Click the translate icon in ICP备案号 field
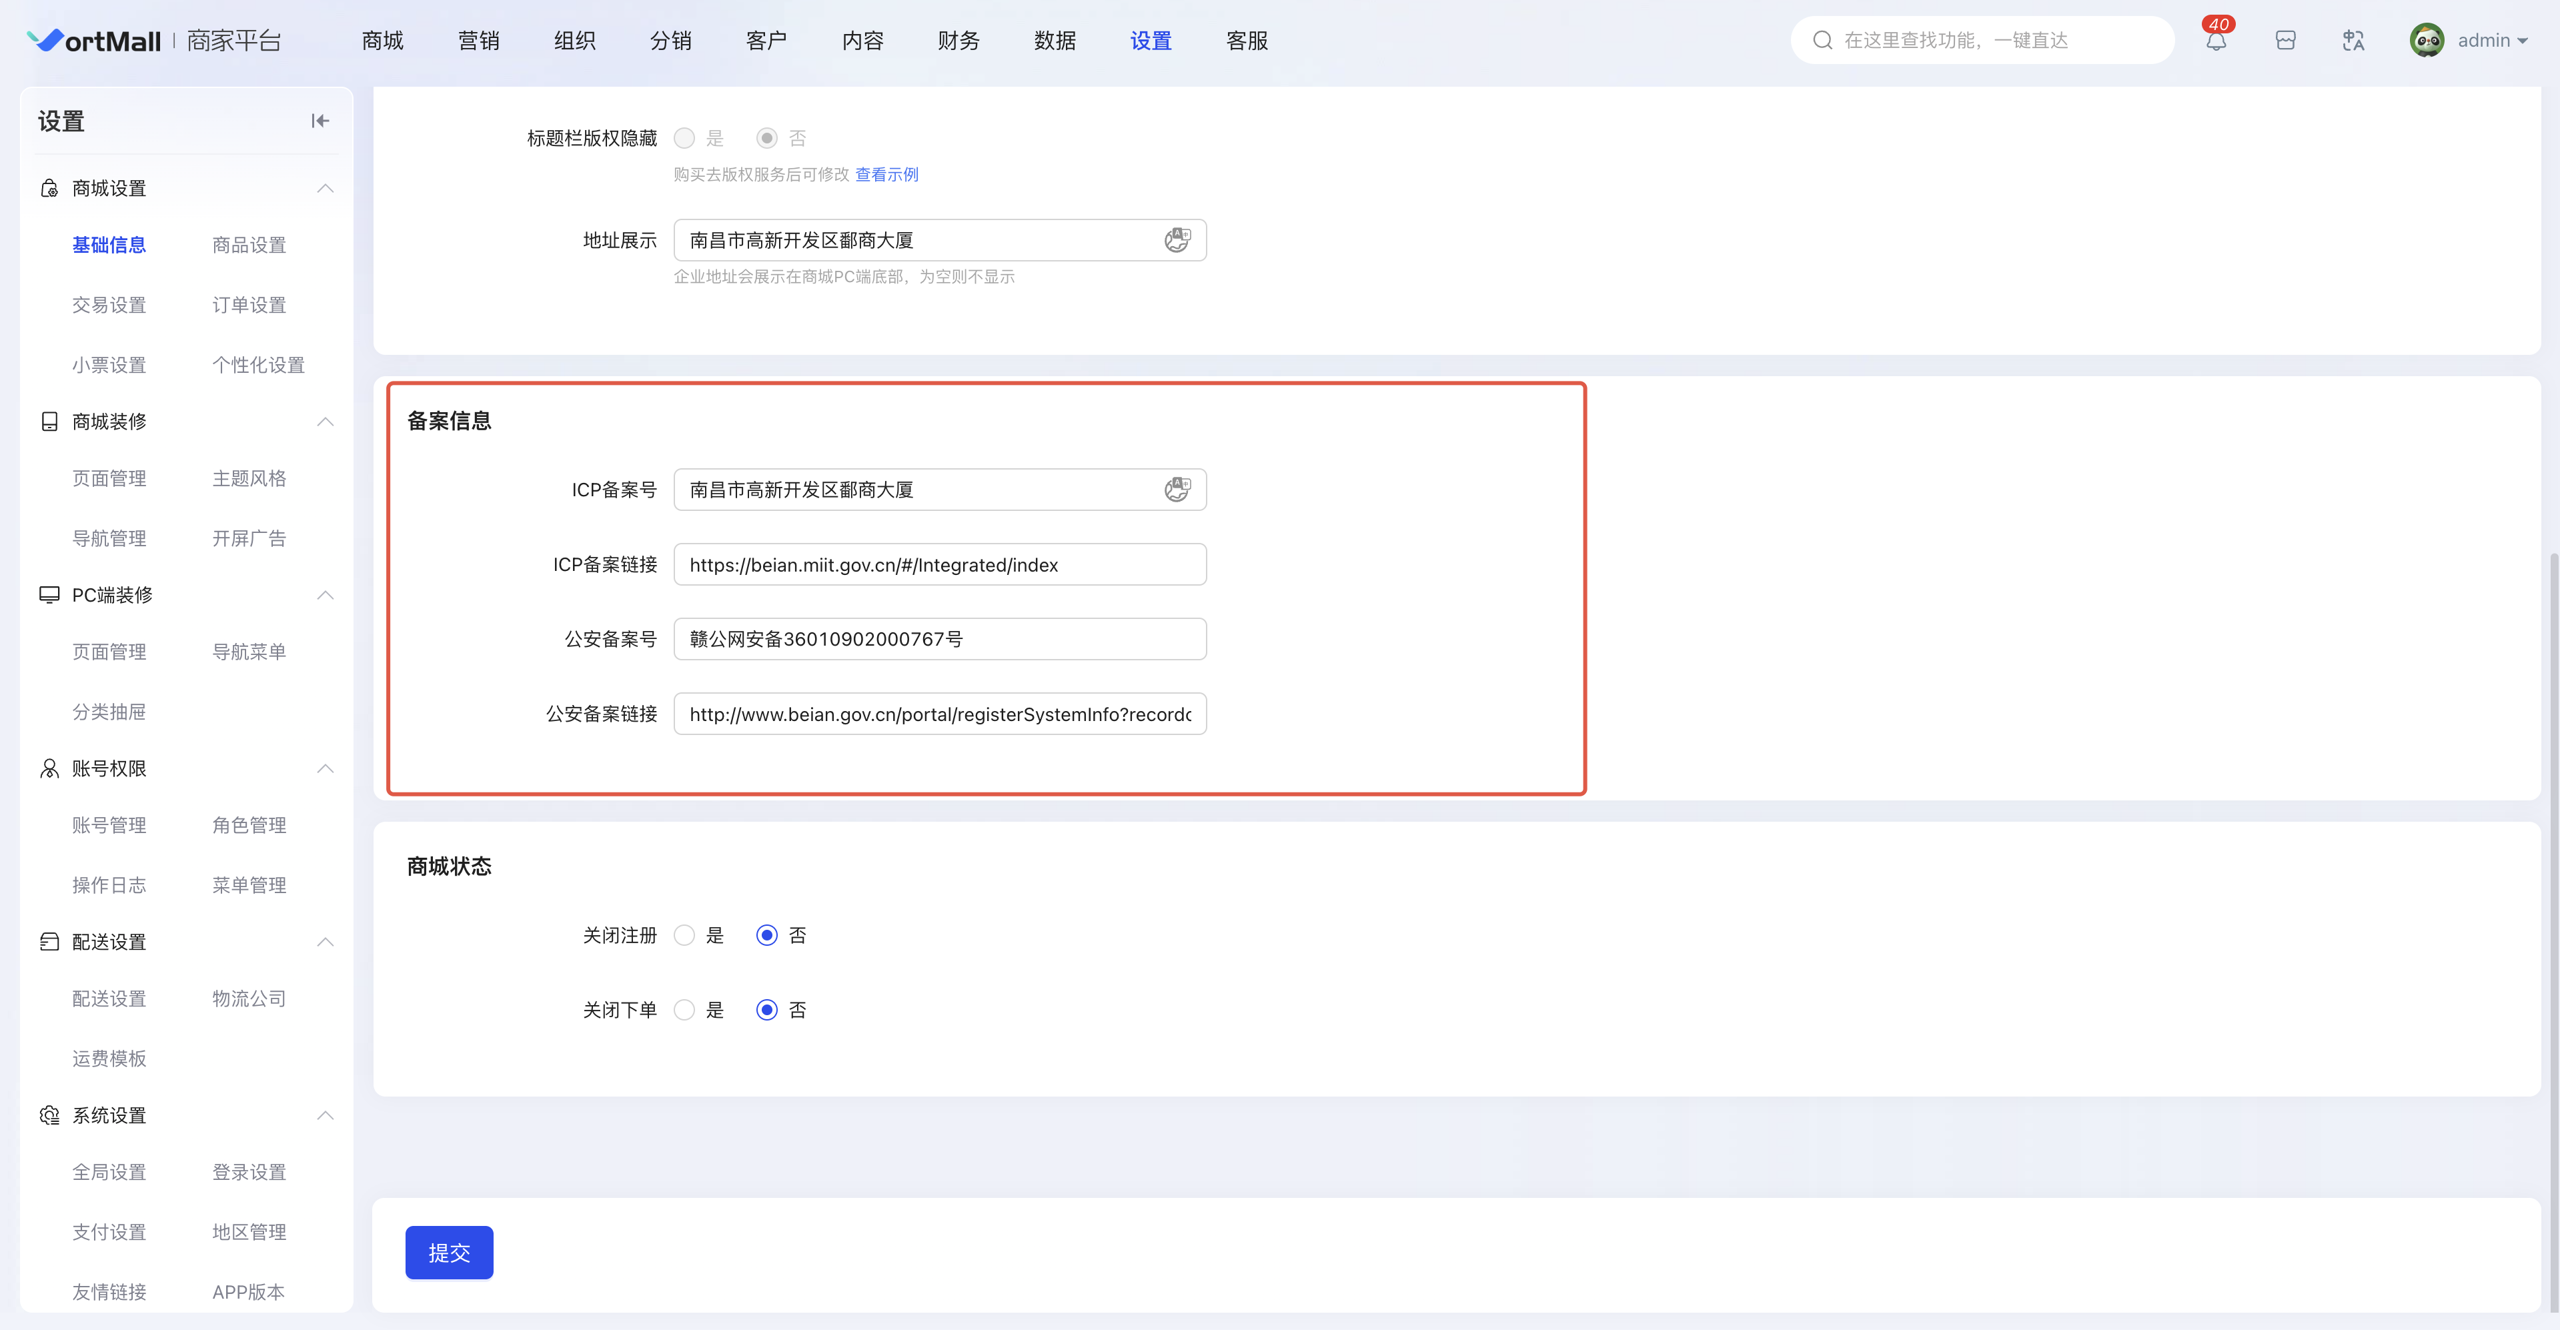The height and width of the screenshot is (1330, 2560). coord(1177,489)
